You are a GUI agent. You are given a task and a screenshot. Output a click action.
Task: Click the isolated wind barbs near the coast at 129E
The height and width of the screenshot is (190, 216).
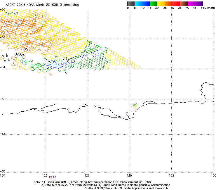(135, 106)
